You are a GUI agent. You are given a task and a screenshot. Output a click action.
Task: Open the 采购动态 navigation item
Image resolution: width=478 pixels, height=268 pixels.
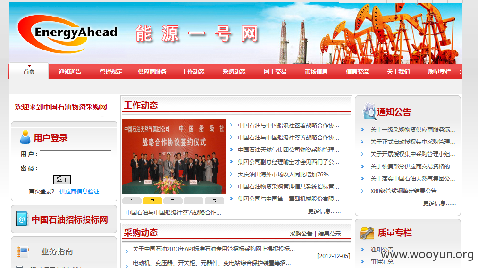234,72
